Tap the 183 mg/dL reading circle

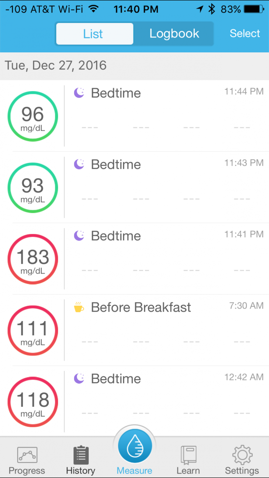pyautogui.click(x=33, y=259)
